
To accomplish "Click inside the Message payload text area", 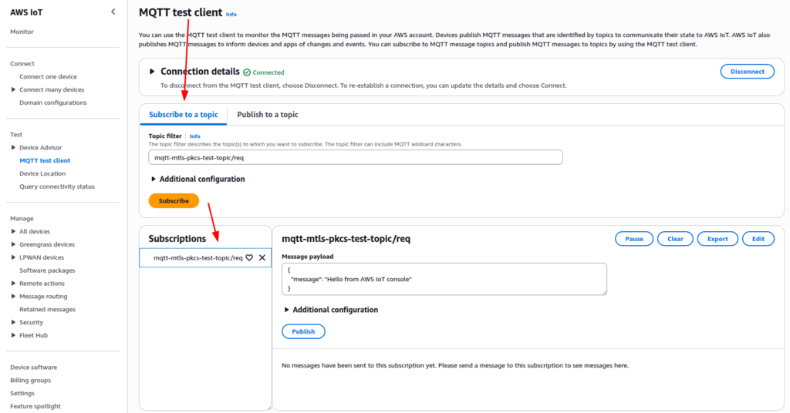I will pyautogui.click(x=444, y=279).
